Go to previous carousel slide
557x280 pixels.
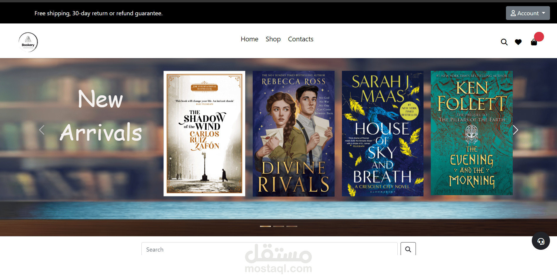[42, 130]
